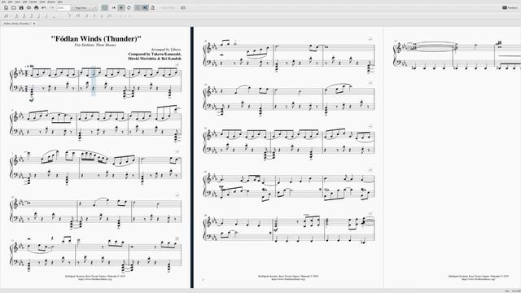Select the rest icon in note toolbar
Screen dimensions: 521x293
[77, 16]
